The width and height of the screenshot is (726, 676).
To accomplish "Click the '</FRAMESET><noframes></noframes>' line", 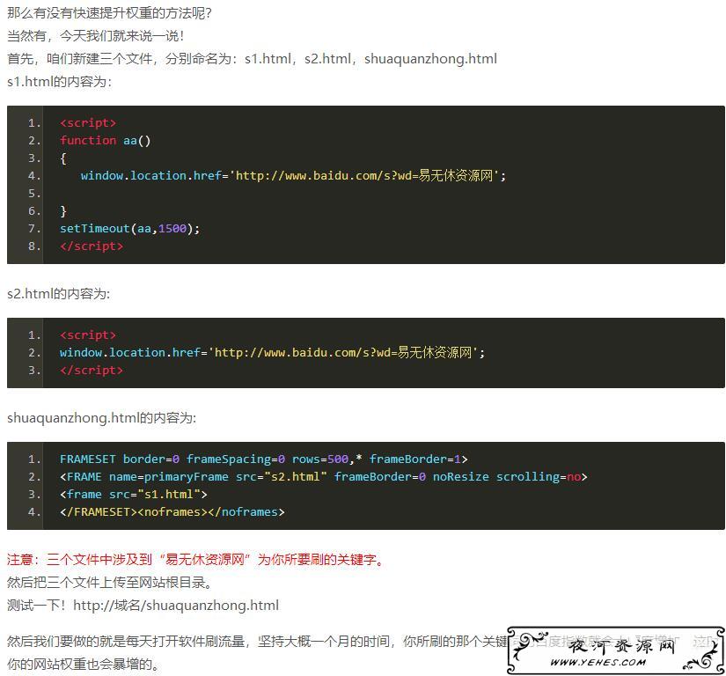I will [172, 511].
